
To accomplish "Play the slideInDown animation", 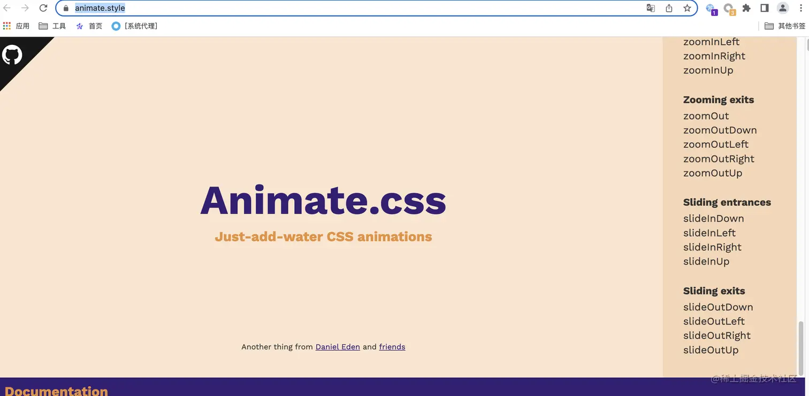I will tap(713, 218).
